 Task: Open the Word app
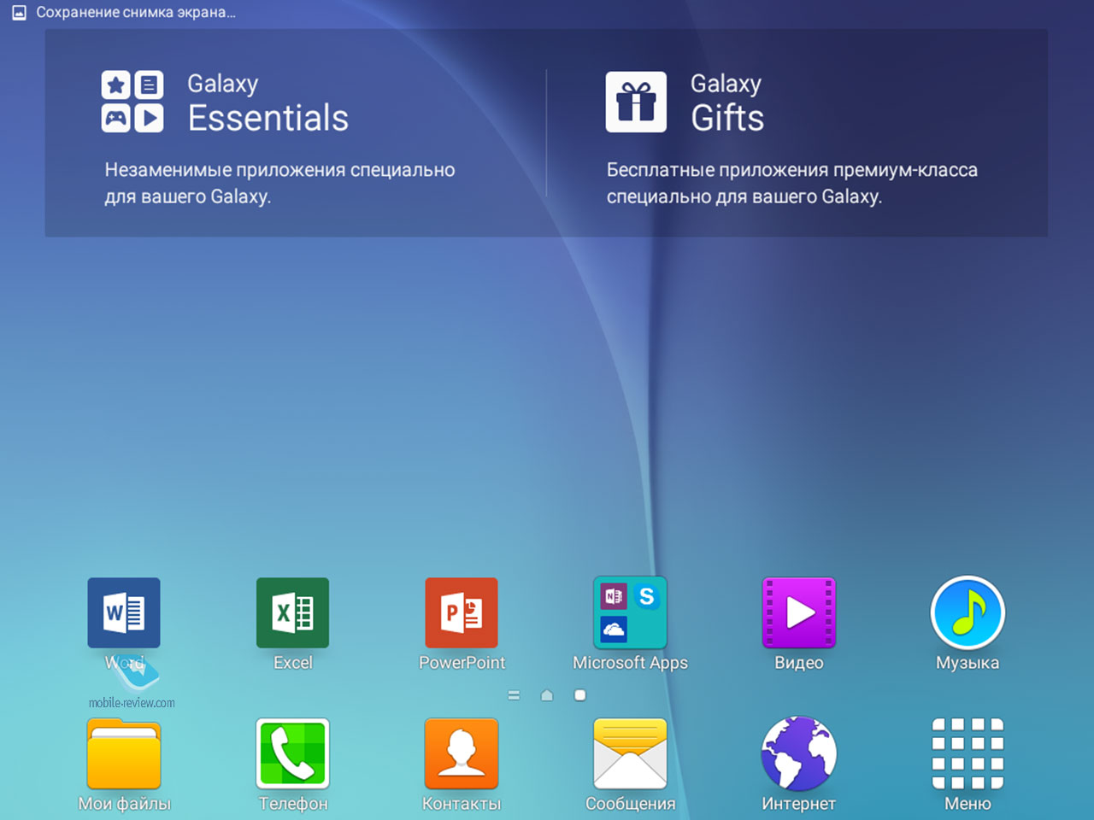click(x=124, y=612)
